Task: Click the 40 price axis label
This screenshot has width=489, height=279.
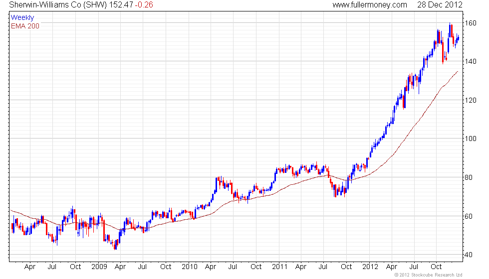Action: point(469,255)
